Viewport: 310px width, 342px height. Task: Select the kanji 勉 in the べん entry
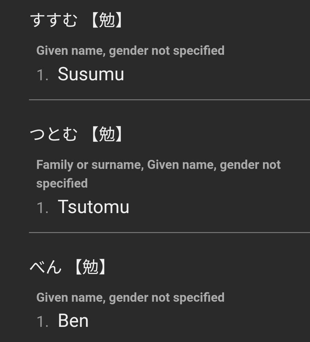click(x=91, y=267)
